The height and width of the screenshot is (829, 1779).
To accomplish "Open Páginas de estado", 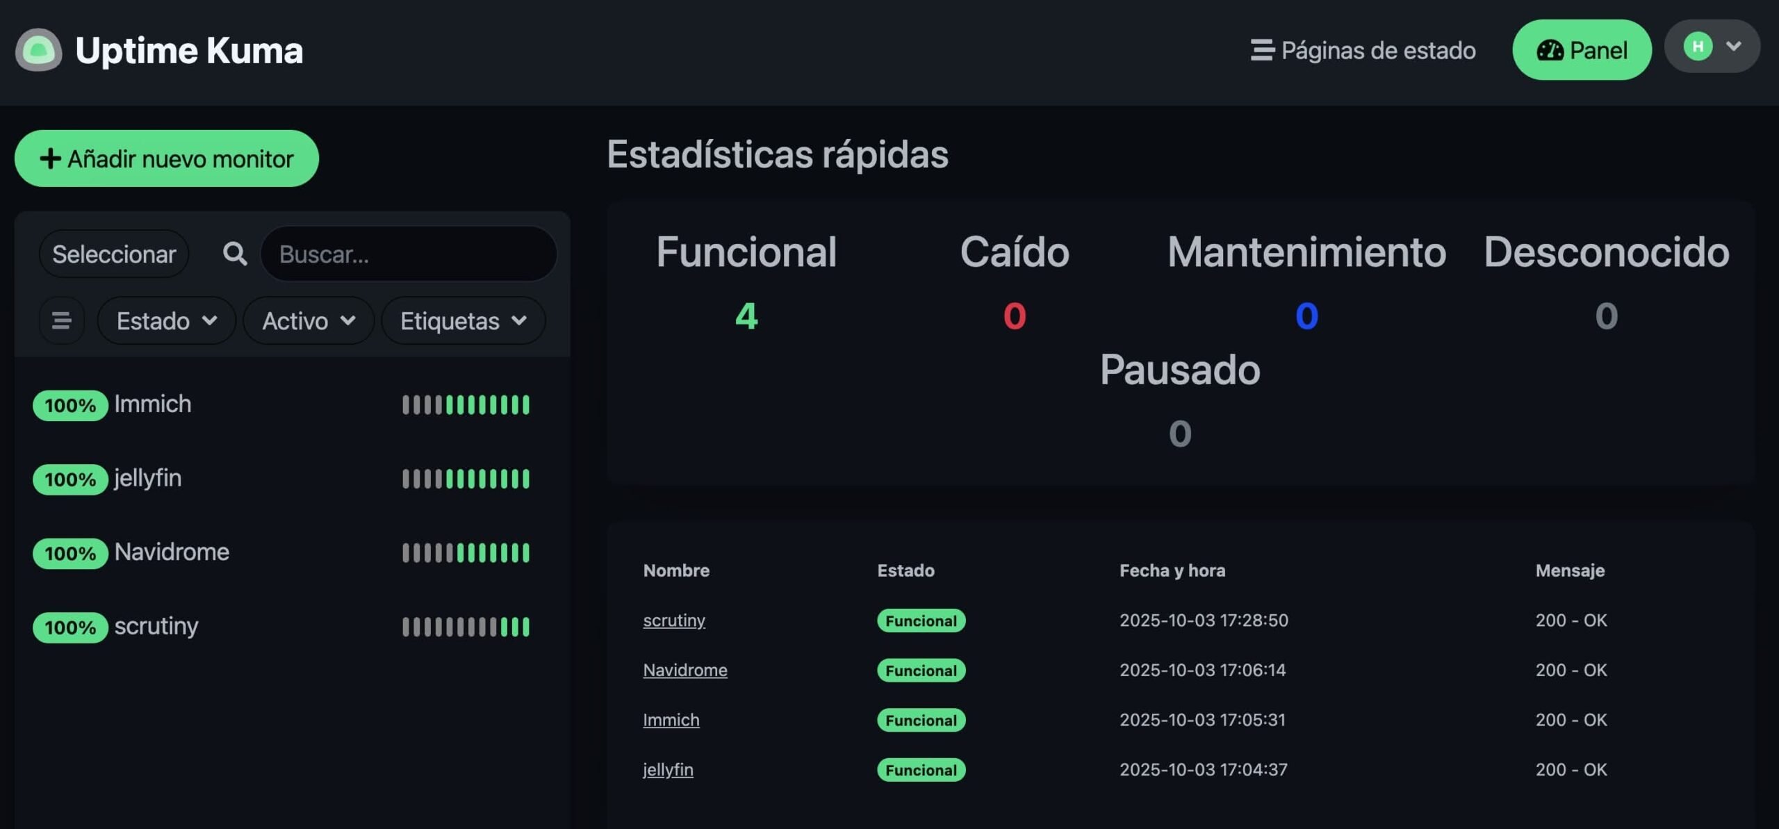I will pyautogui.click(x=1363, y=50).
